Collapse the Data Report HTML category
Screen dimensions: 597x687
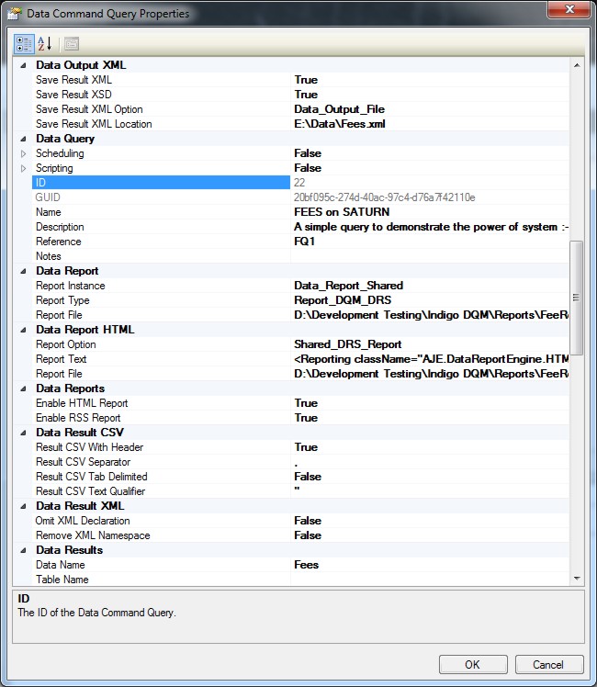(24, 330)
